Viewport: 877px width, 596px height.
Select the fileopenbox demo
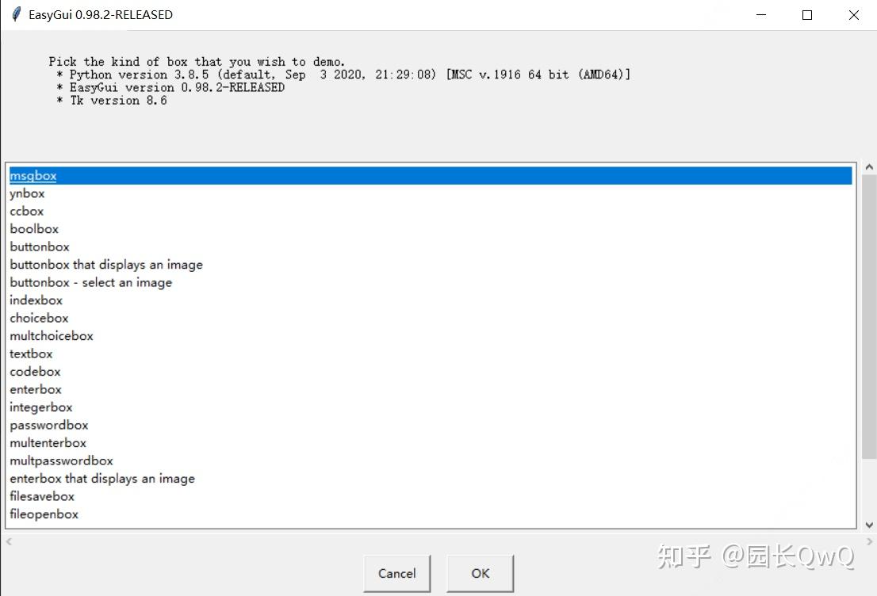[x=44, y=514]
